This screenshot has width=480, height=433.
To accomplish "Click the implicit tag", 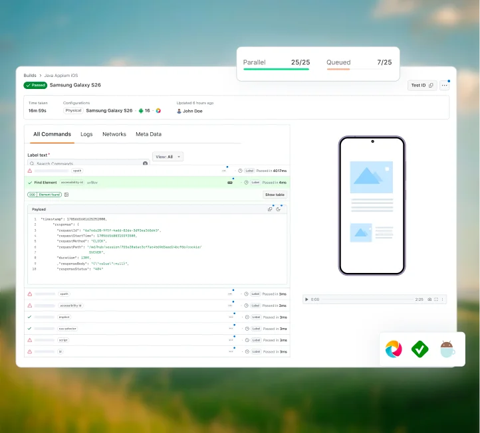I will [64, 317].
